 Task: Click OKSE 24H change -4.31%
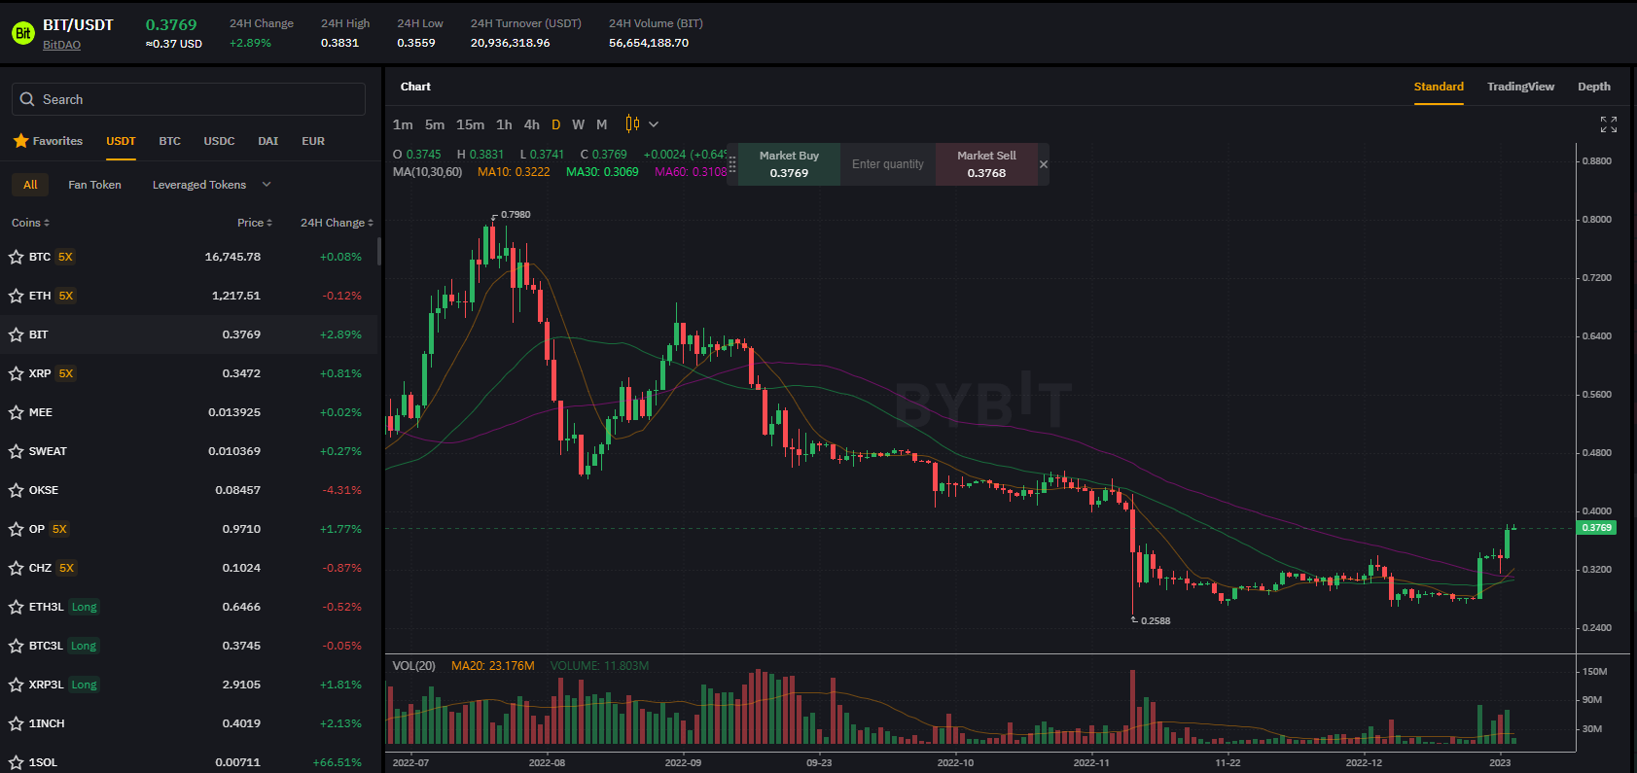point(341,490)
